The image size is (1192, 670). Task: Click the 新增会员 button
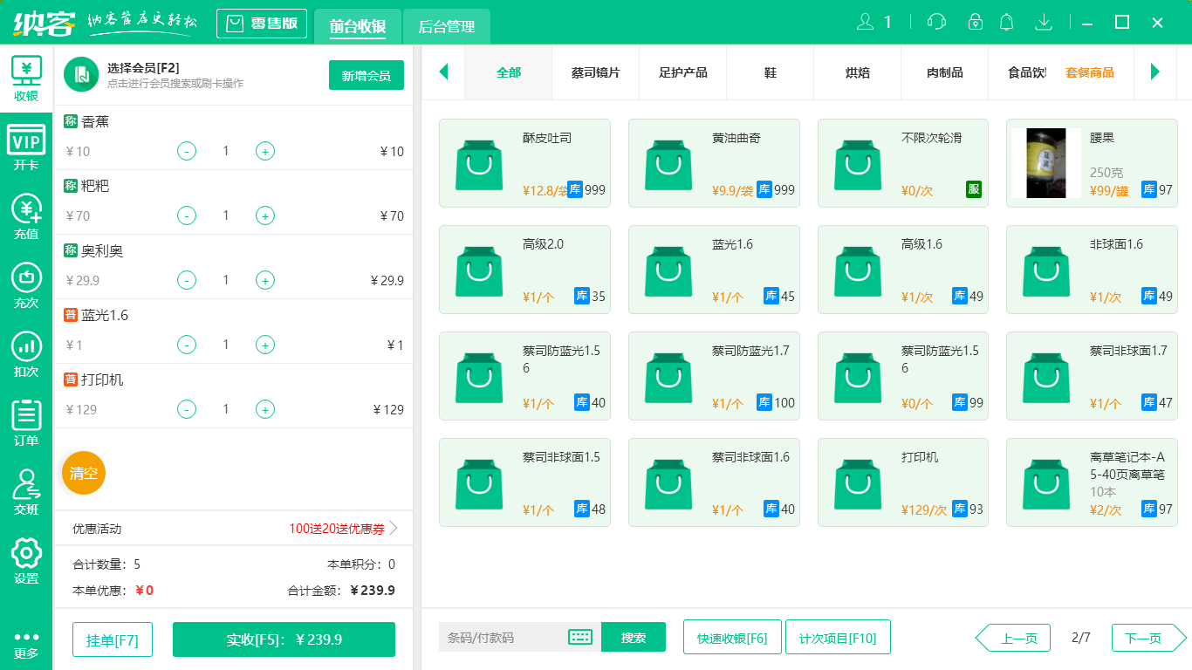point(366,76)
